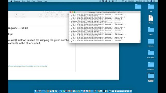
Task: Click the skip() method description paragraph
Action: point(39,42)
